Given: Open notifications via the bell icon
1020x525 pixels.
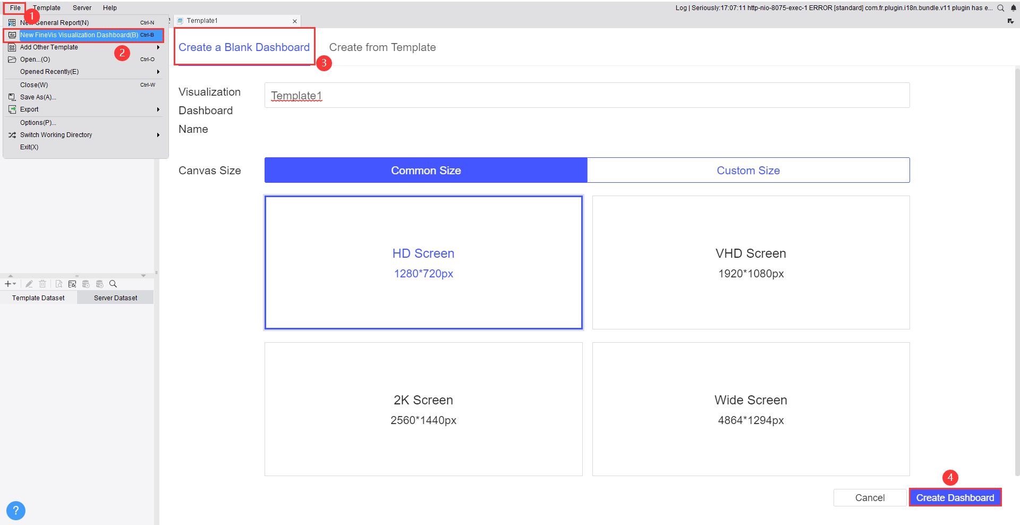Looking at the screenshot, I should tap(1014, 7).
